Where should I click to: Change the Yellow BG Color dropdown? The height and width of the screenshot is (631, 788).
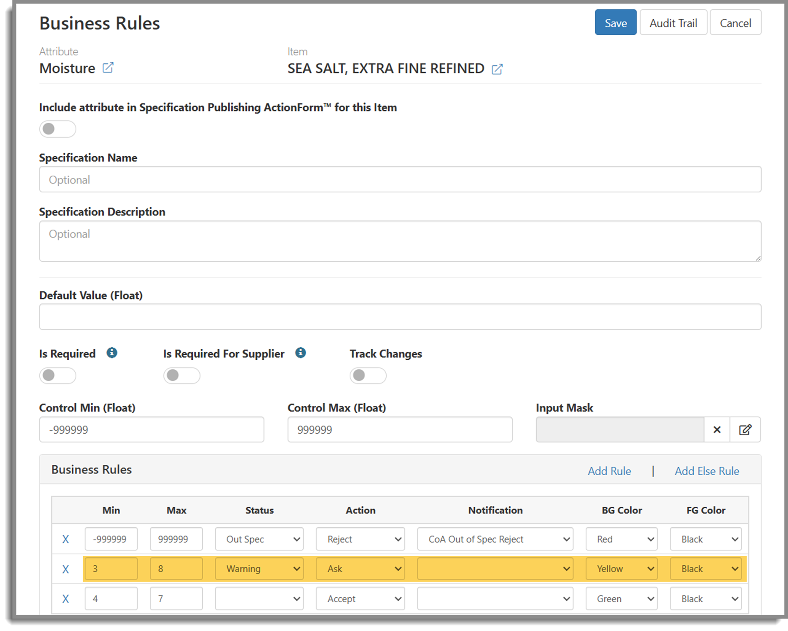pos(621,569)
